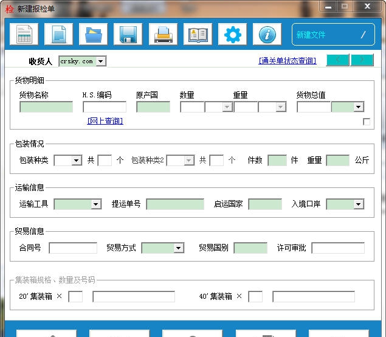The width and height of the screenshot is (386, 337).
Task: Open settings via the gear icon
Action: (232, 35)
